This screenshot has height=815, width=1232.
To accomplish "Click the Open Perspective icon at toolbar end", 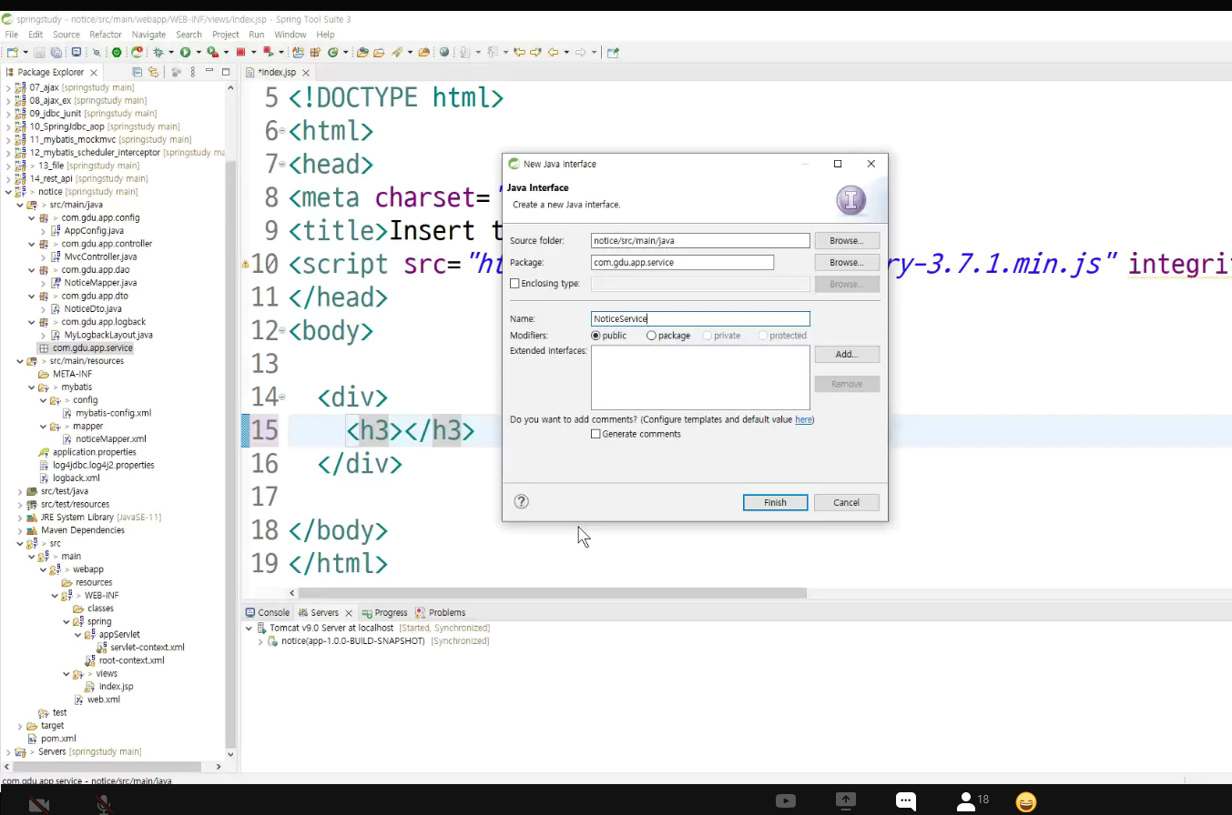I will tap(613, 53).
